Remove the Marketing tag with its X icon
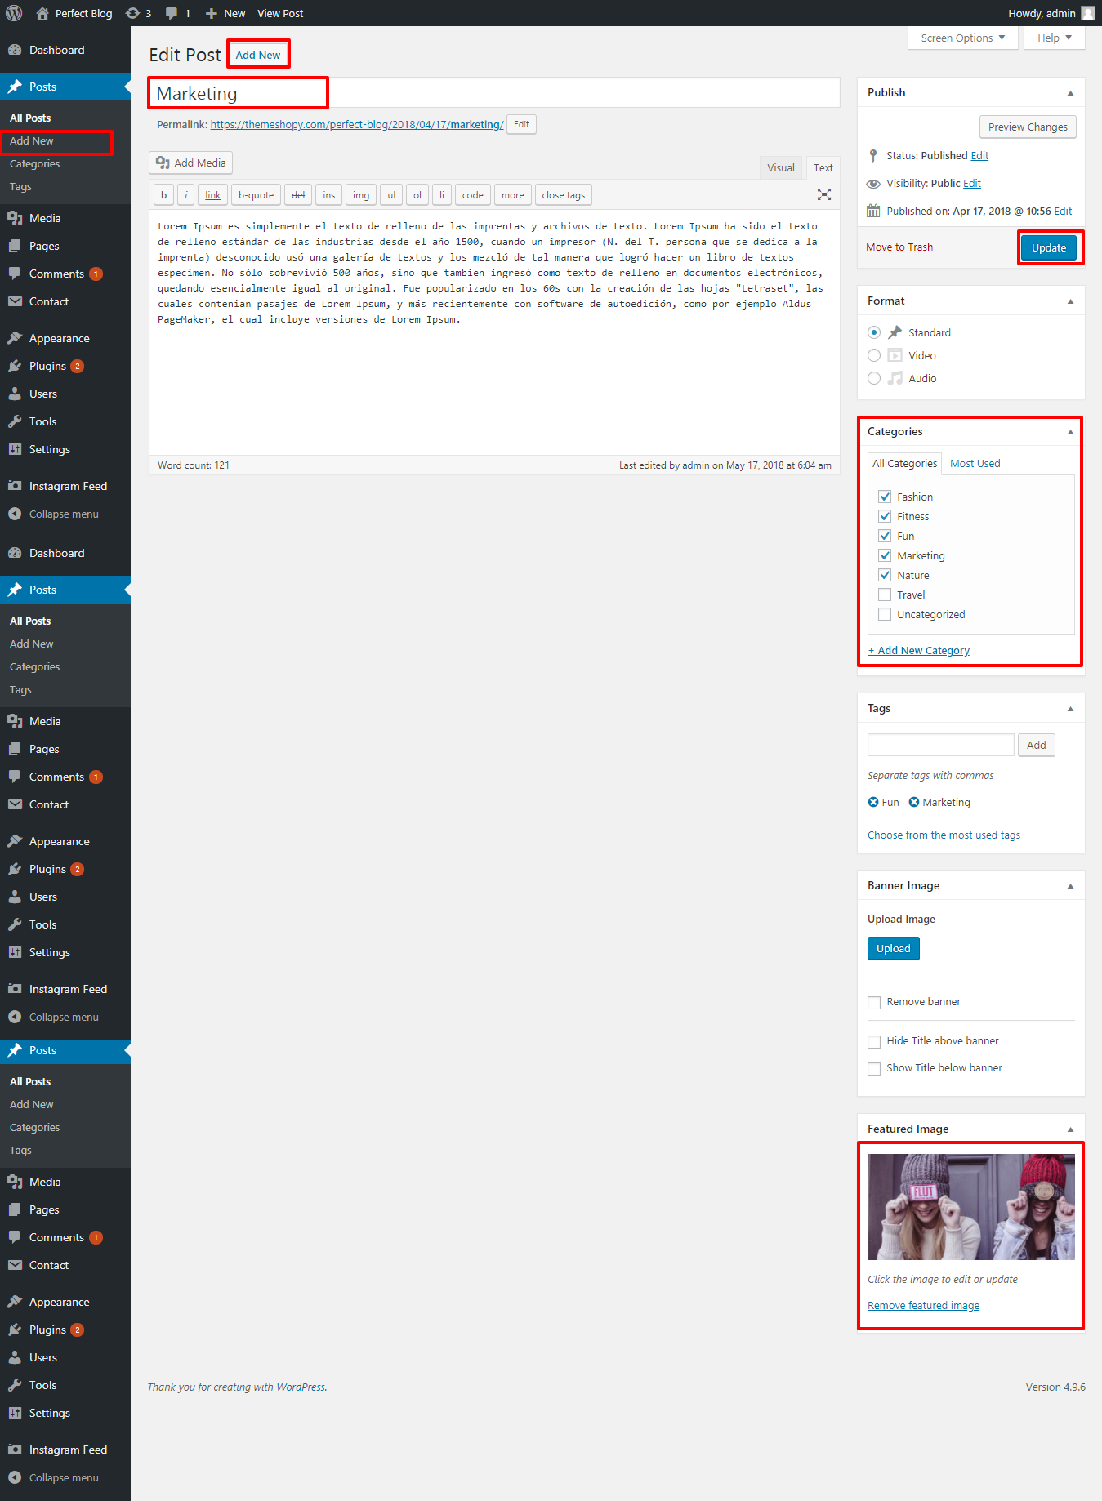Viewport: 1102px width, 1501px height. pyautogui.click(x=914, y=802)
